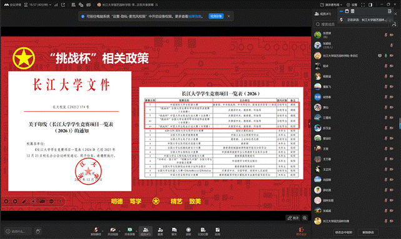The height and width of the screenshot is (239, 401).
Task: Click the invite member icon beside search
Action: pyautogui.click(x=394, y=24)
